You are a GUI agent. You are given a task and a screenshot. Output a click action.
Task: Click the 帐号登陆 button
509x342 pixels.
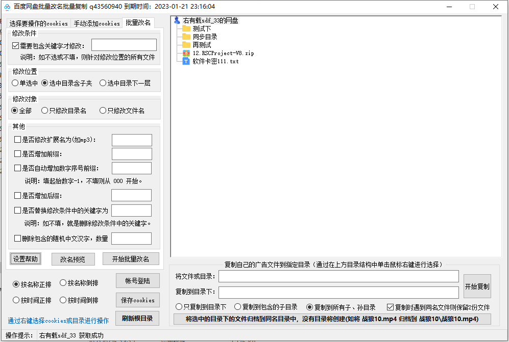[138, 281]
